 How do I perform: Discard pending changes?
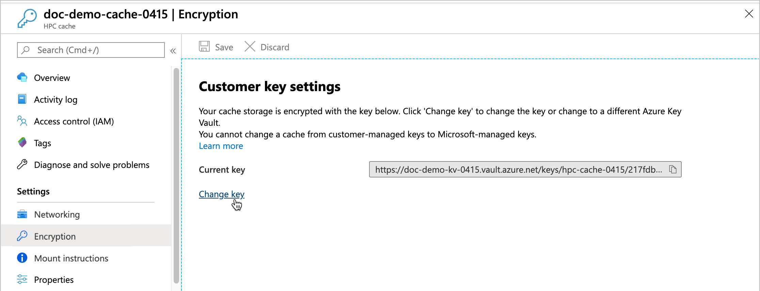[x=267, y=47]
